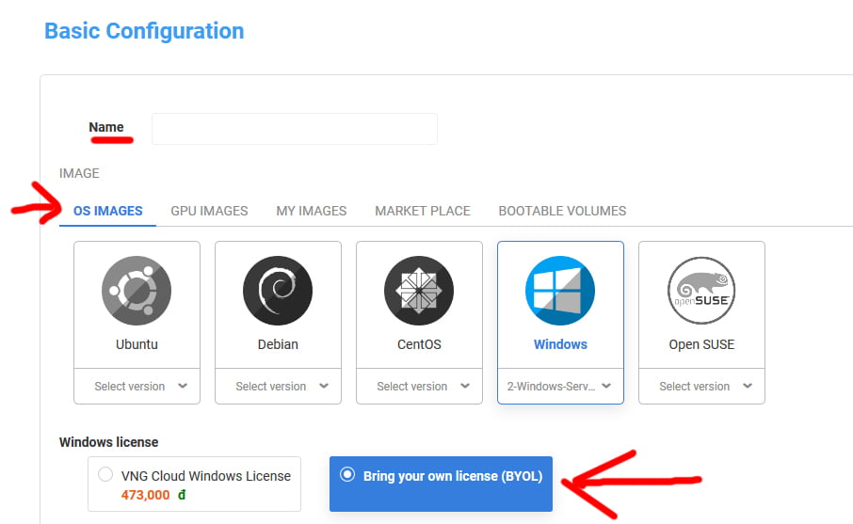853x524 pixels.
Task: Click the Windows label text
Action: pyautogui.click(x=560, y=344)
